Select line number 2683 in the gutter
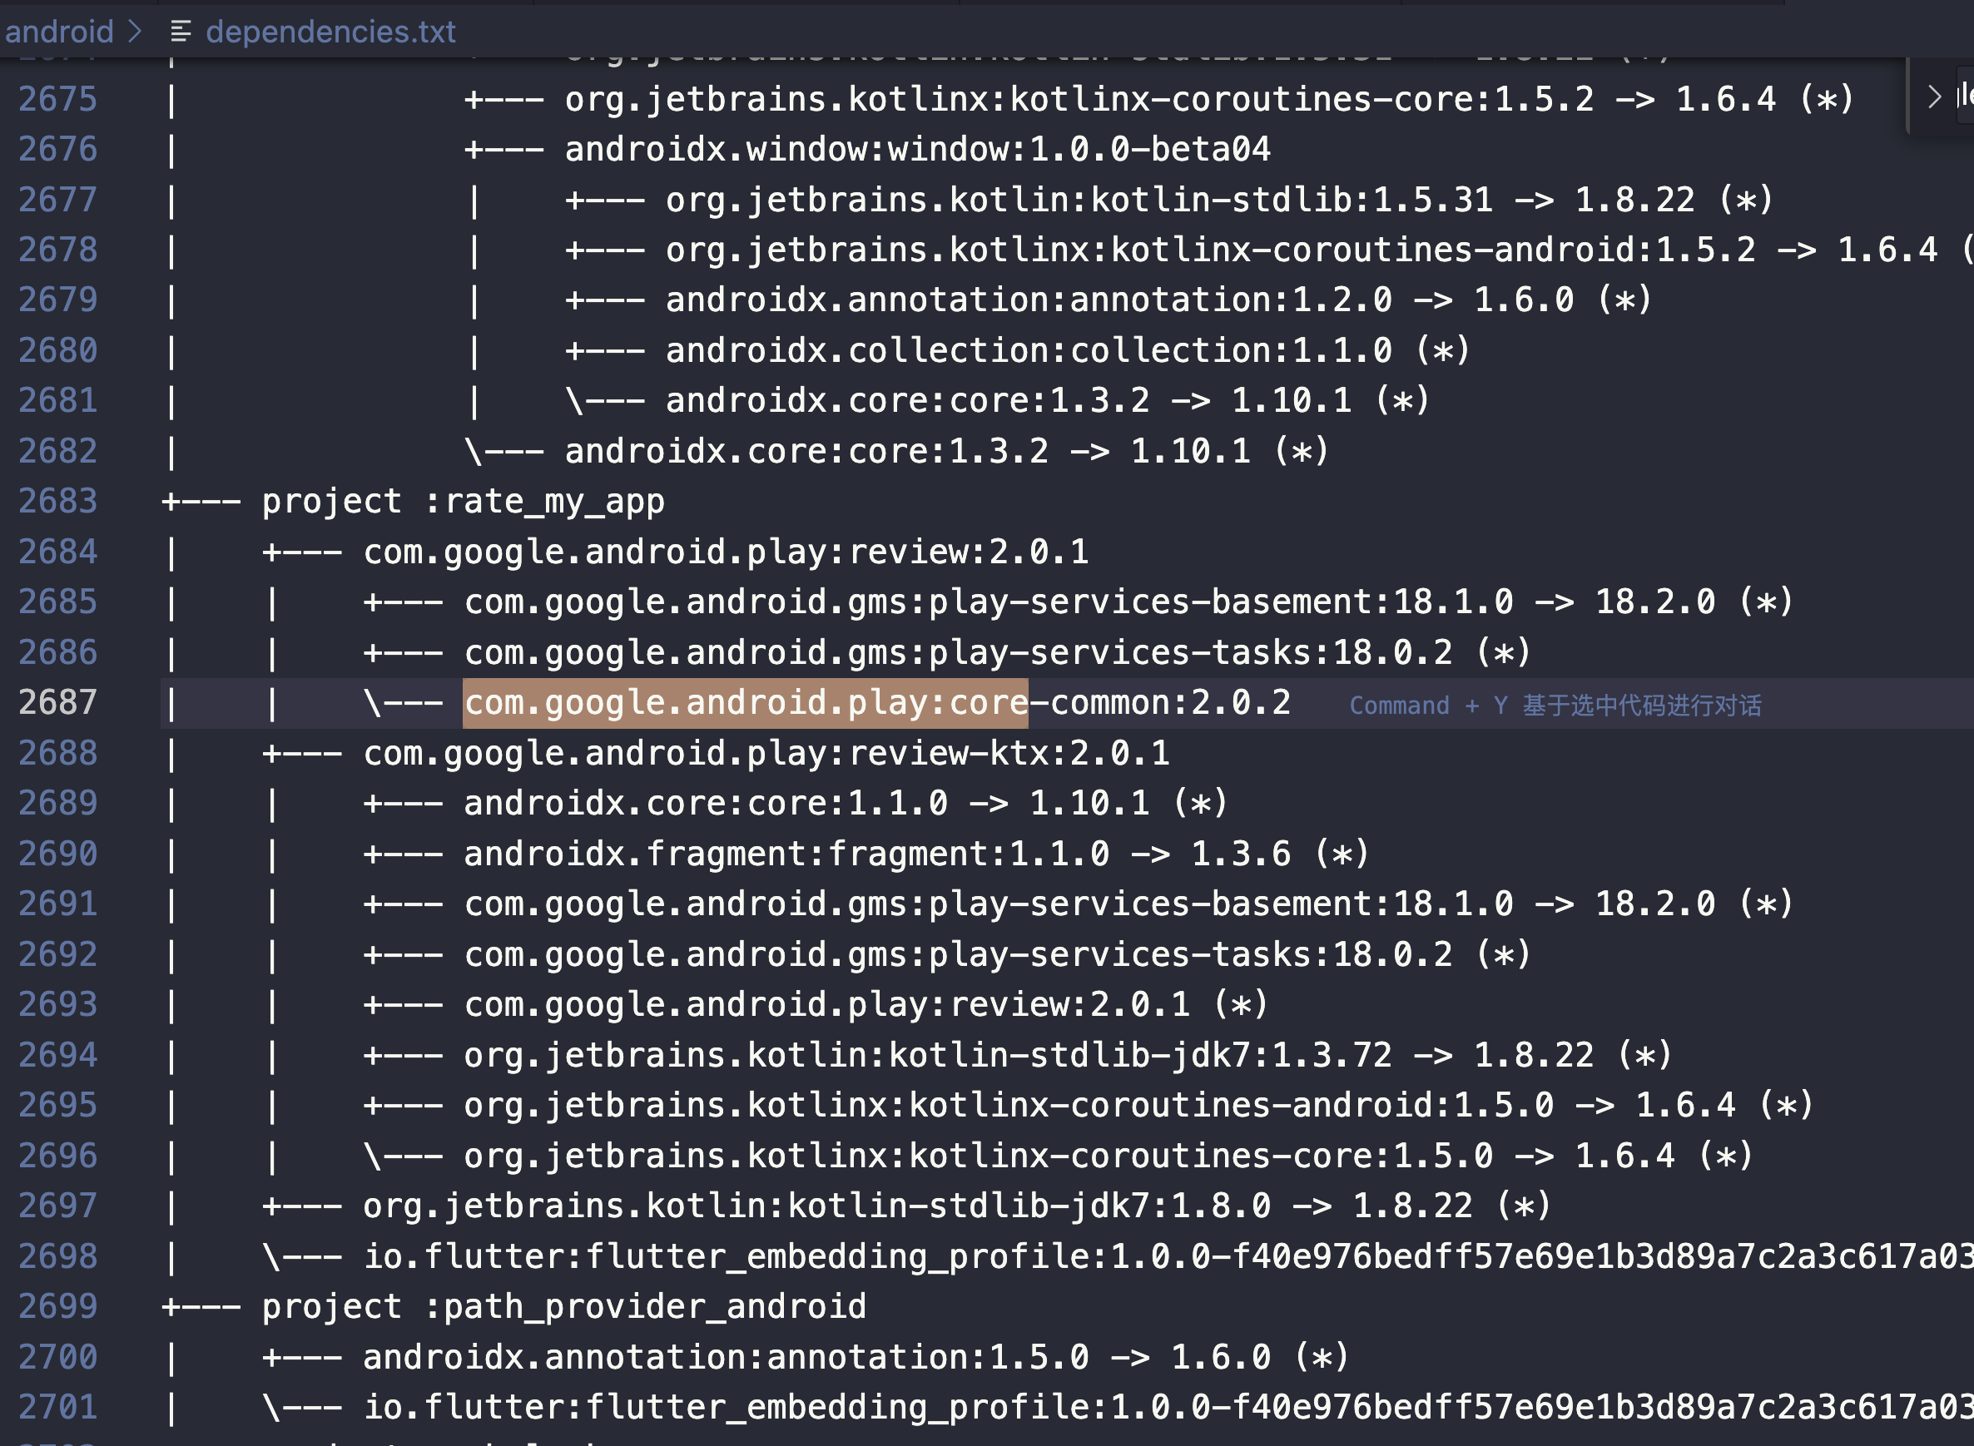The width and height of the screenshot is (1974, 1446). (57, 502)
